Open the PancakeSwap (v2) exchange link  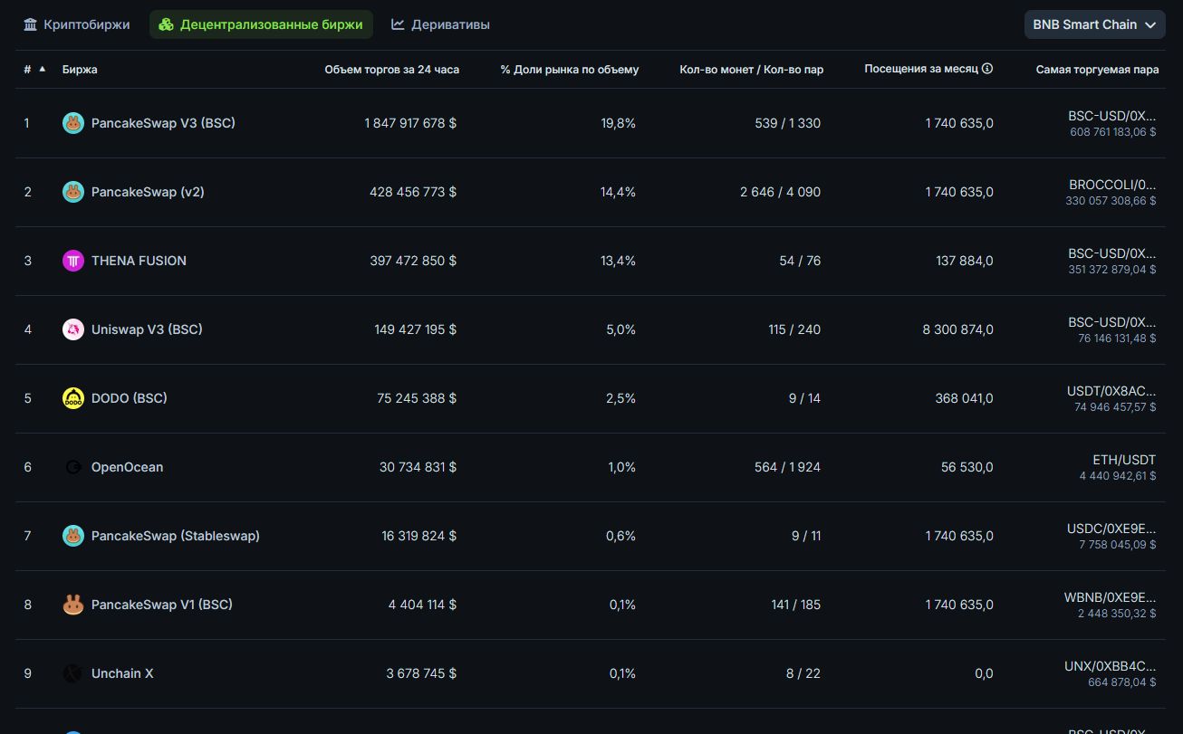pos(148,192)
